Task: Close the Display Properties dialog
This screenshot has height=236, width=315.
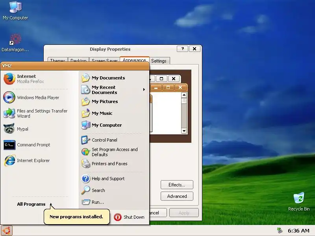Action: tap(195, 49)
